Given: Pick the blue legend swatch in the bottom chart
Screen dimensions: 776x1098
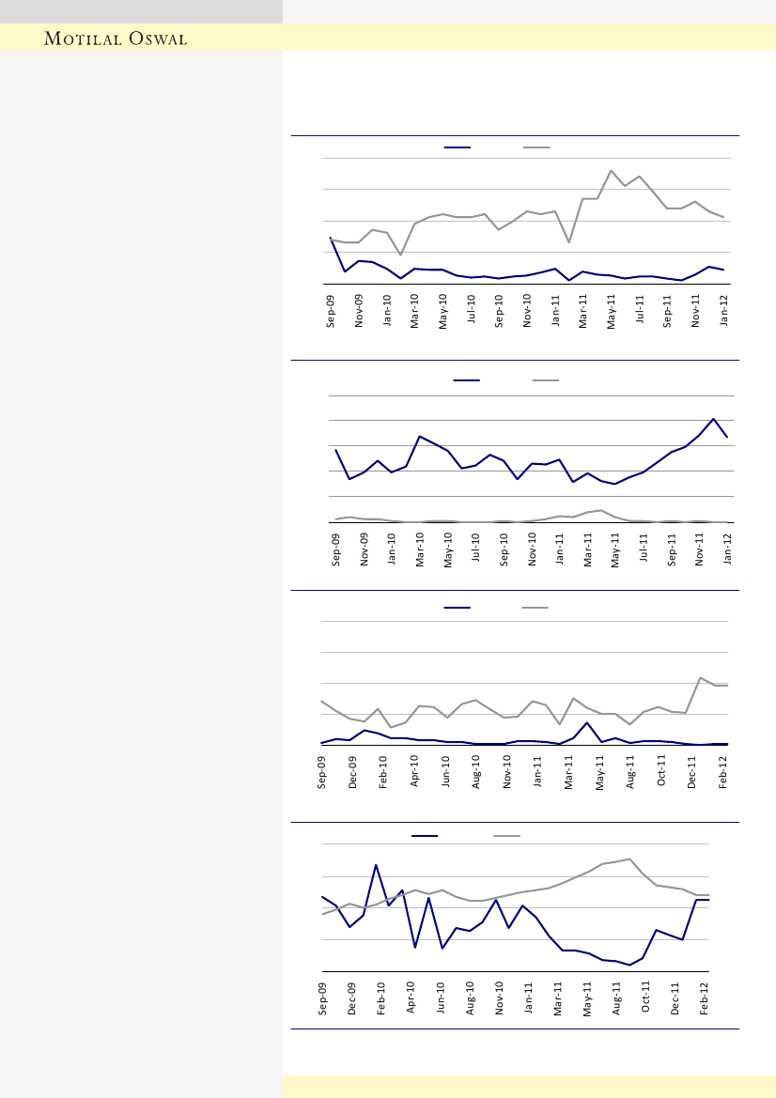Looking at the screenshot, I should [425, 835].
